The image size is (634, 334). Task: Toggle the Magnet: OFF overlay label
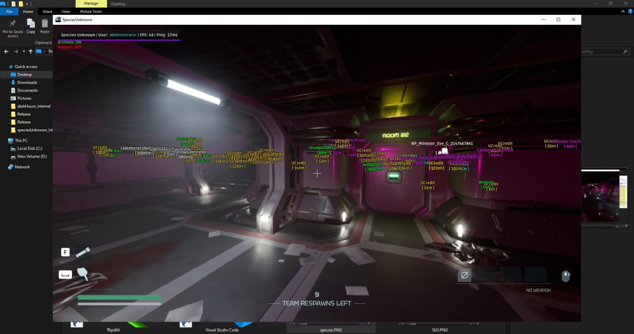tap(69, 47)
